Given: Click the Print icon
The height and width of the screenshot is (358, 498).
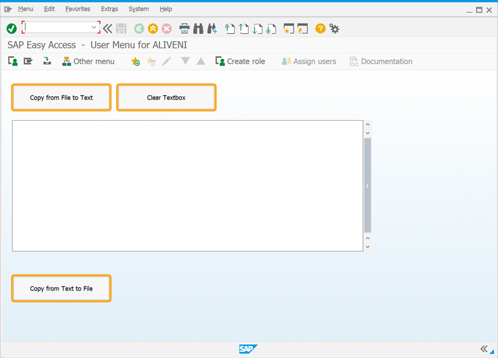Looking at the screenshot, I should 185,29.
